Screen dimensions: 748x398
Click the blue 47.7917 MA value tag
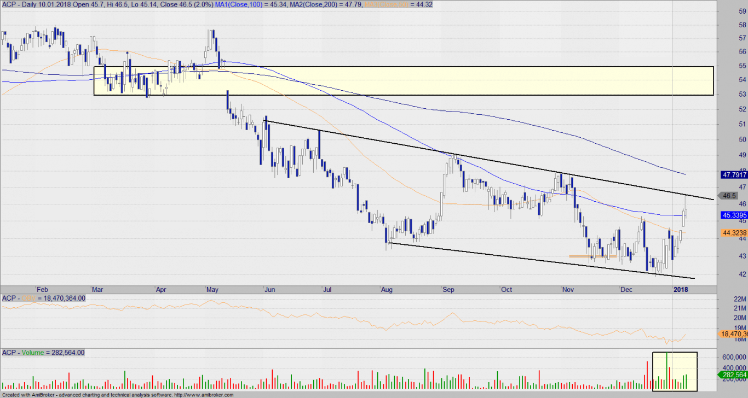[x=735, y=175]
